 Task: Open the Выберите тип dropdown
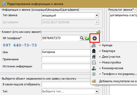click(97, 92)
